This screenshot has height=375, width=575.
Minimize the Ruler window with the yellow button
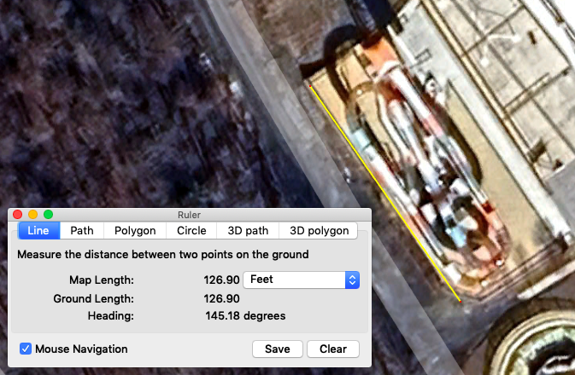32,215
